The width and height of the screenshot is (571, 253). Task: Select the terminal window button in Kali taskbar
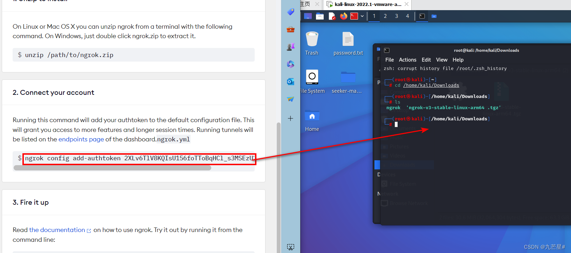click(422, 16)
